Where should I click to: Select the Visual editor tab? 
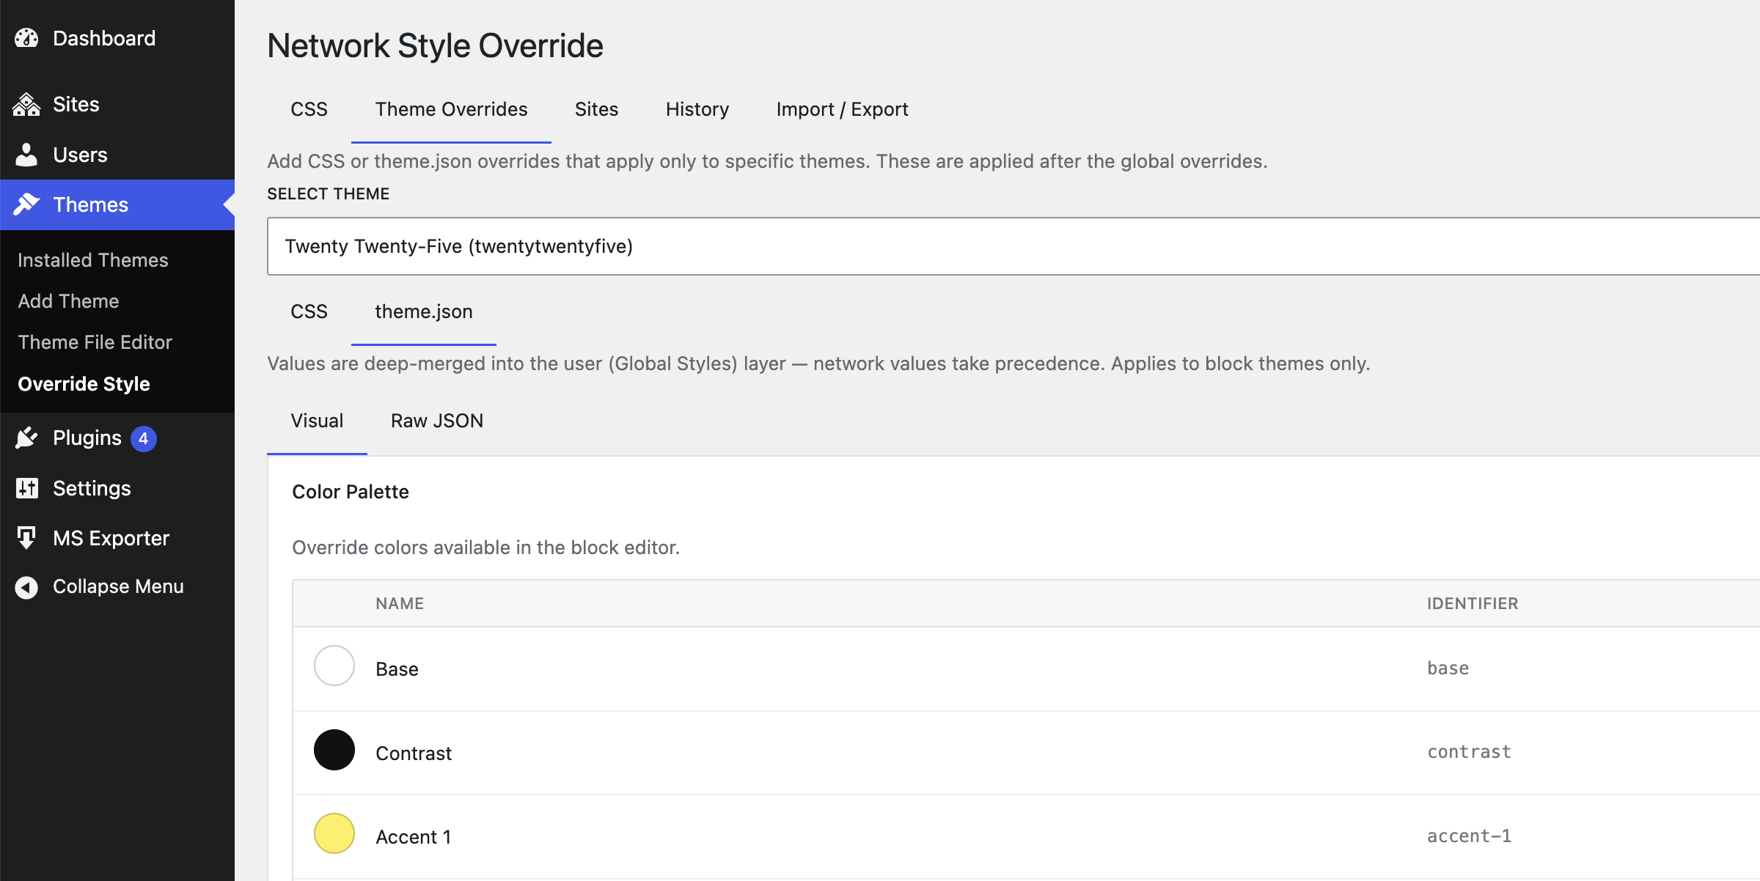pyautogui.click(x=317, y=421)
